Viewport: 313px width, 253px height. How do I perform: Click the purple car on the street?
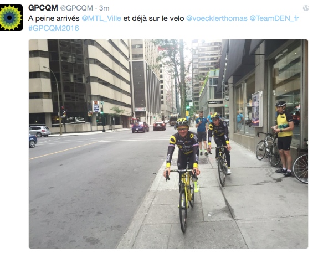point(140,127)
